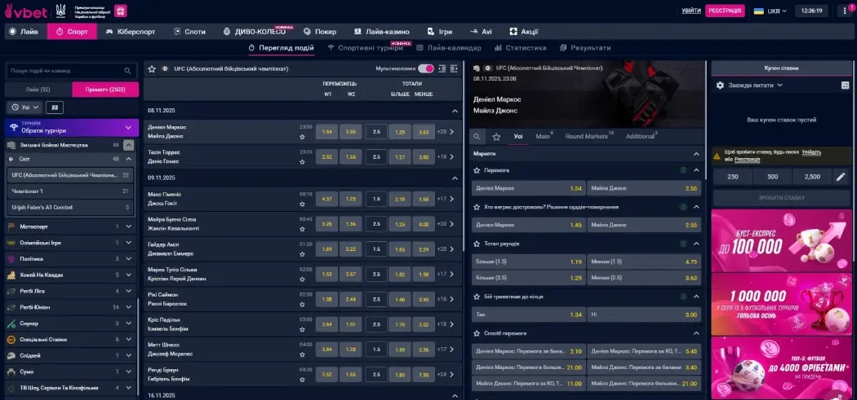Switch to Лайв-календар tab
This screenshot has height=400, width=857.
(449, 48)
